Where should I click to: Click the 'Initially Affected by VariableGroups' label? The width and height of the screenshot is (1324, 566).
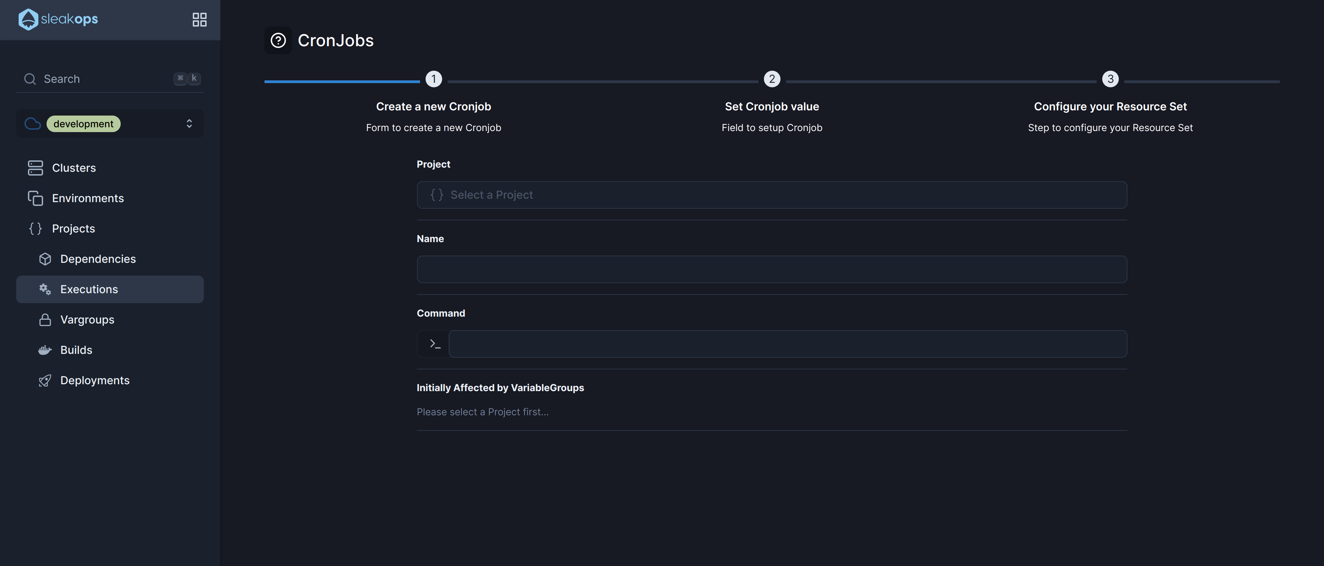point(500,388)
